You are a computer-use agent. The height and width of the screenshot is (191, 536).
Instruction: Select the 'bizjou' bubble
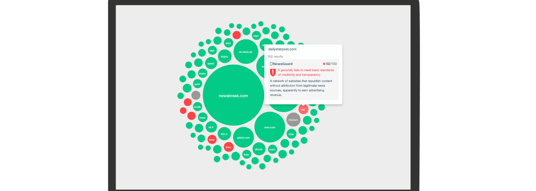(x=225, y=56)
